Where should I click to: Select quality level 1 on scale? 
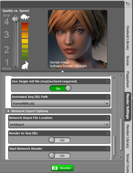pos(7,62)
